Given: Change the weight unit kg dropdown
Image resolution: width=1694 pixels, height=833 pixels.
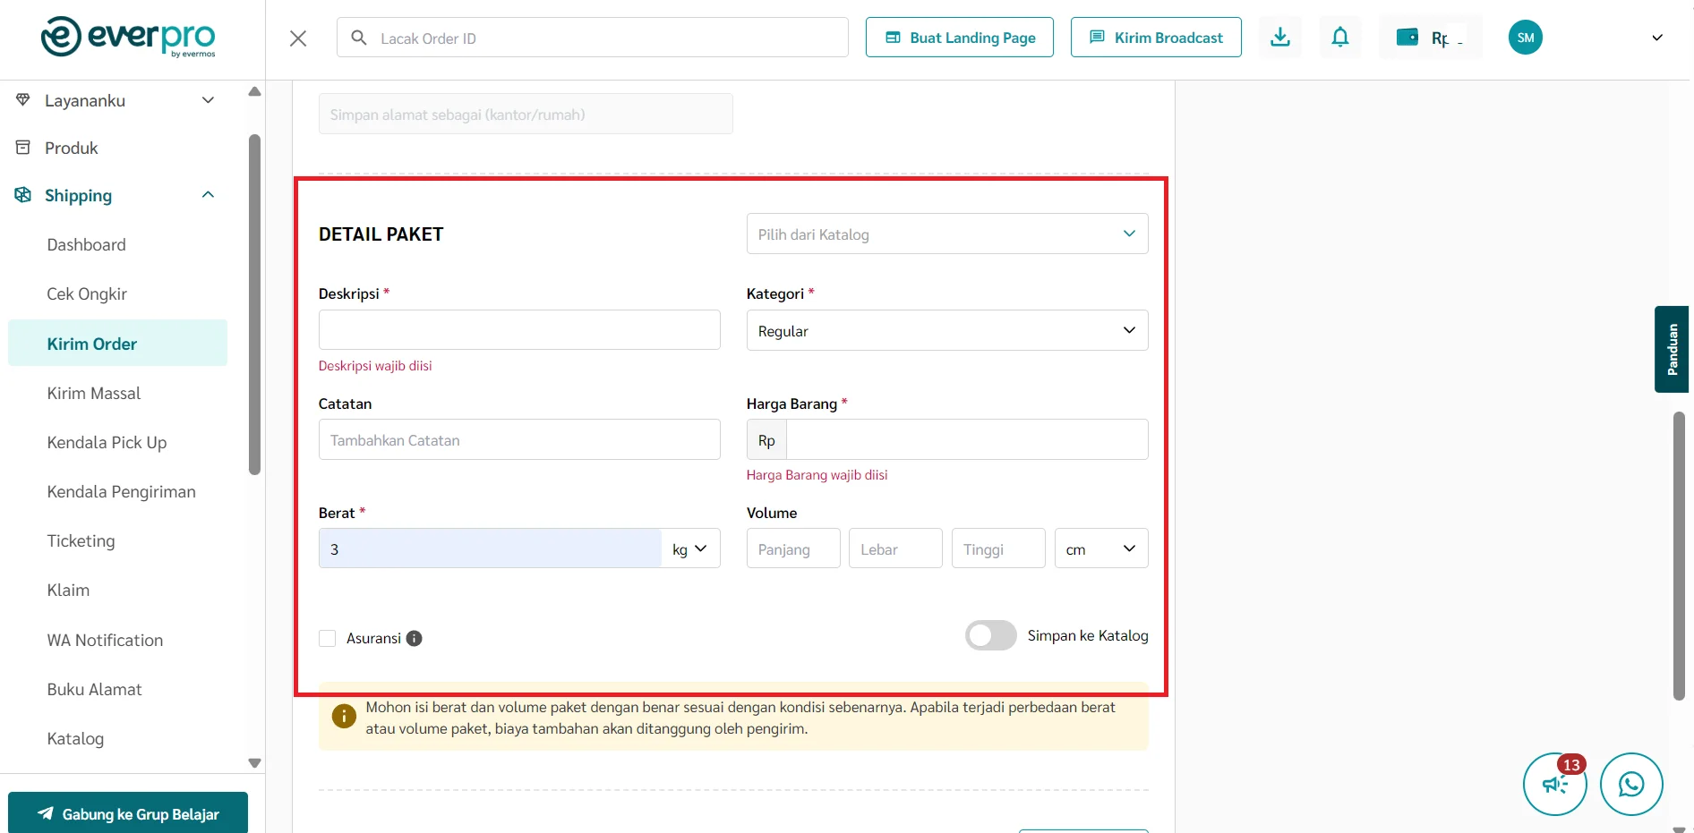Looking at the screenshot, I should (x=690, y=548).
